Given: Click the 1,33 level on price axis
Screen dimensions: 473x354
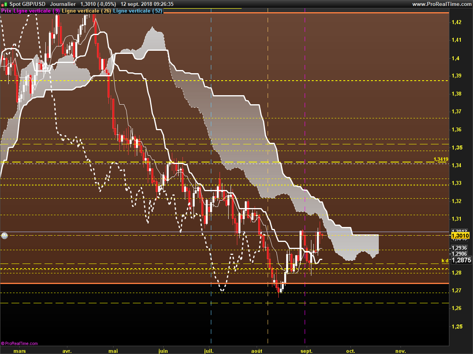Looking at the screenshot, I should point(456,183).
